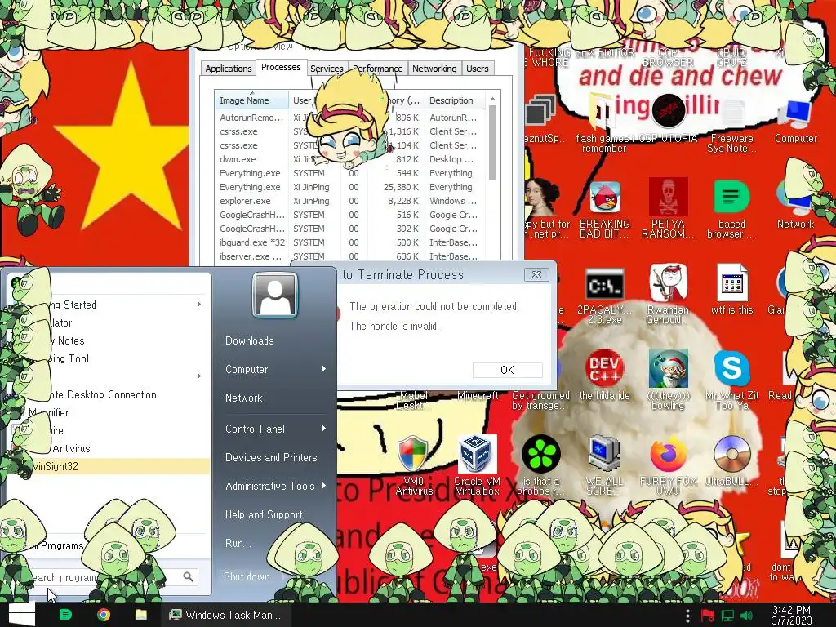This screenshot has width=836, height=627.
Task: Select Everything.exe row using 25,380 K
Action: coord(349,187)
